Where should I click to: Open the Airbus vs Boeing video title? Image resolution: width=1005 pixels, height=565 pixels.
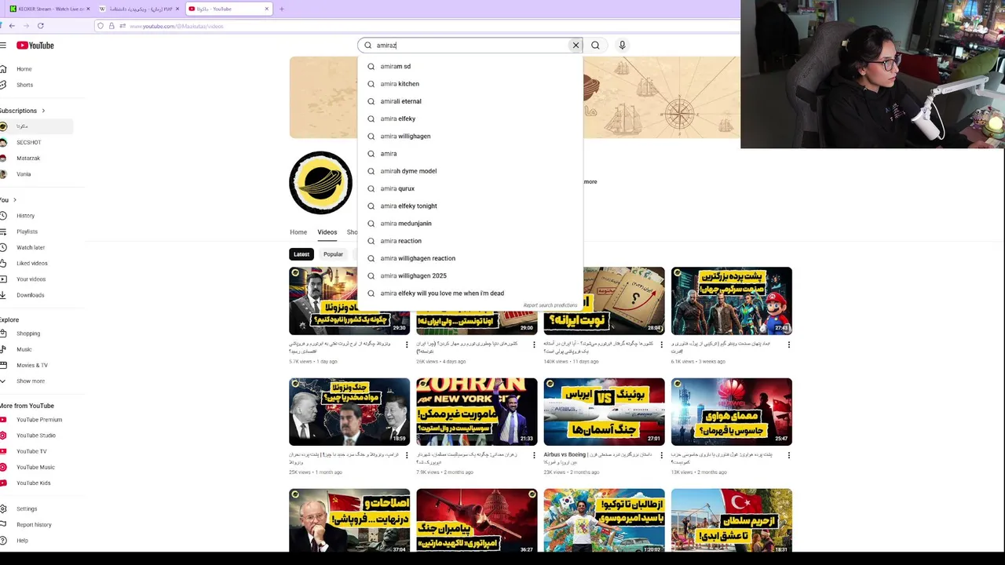(x=598, y=458)
